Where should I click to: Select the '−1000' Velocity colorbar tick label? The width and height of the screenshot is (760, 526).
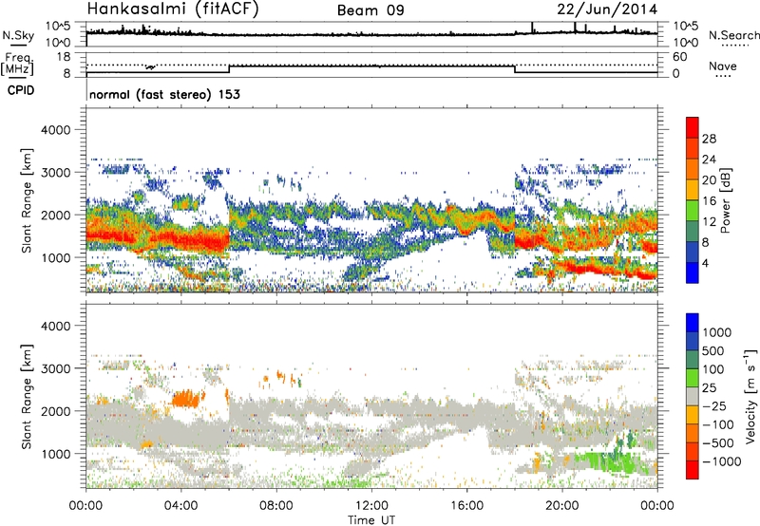point(721,461)
